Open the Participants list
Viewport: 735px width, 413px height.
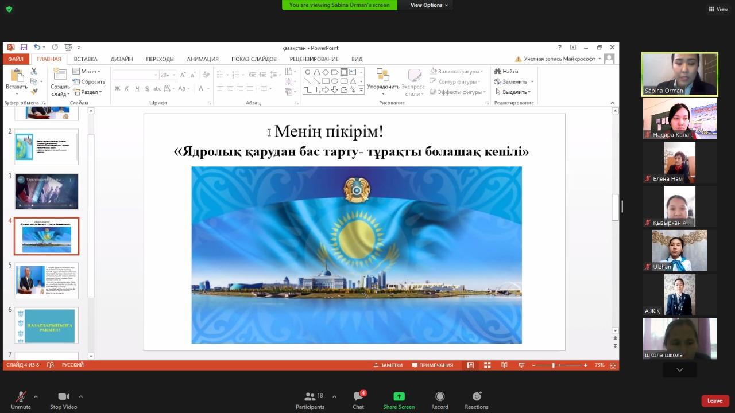point(310,397)
